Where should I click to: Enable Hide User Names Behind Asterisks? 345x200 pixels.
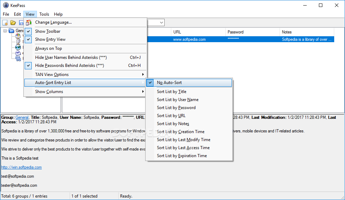(85, 57)
